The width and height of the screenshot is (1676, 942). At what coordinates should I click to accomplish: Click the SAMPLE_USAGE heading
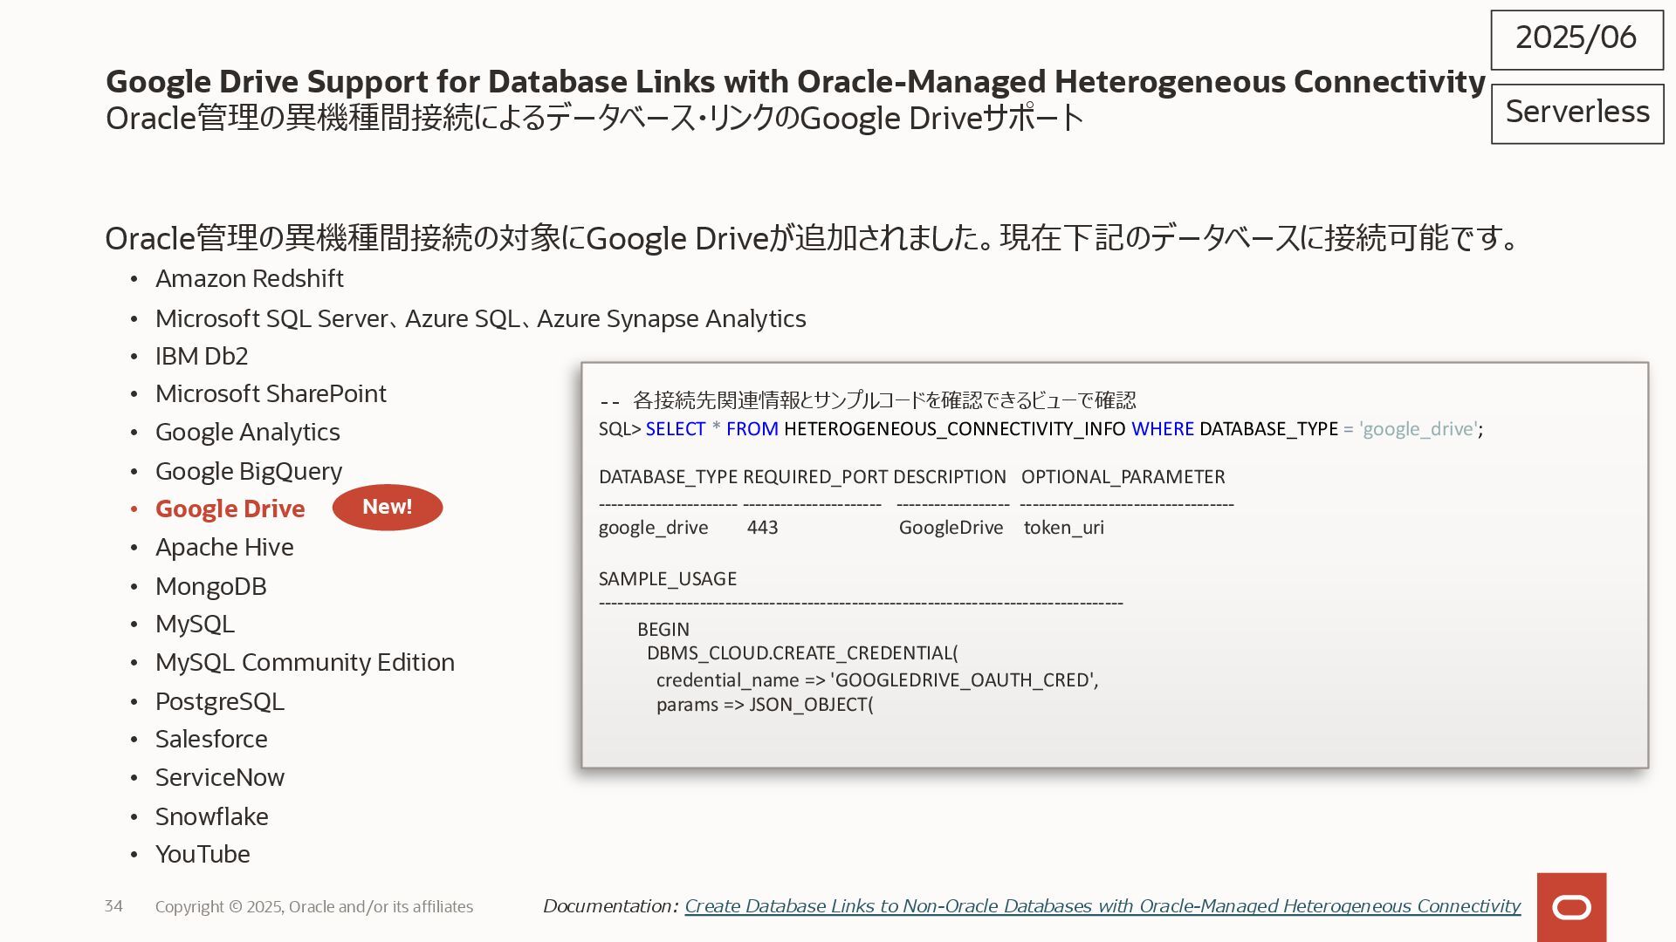tap(668, 579)
